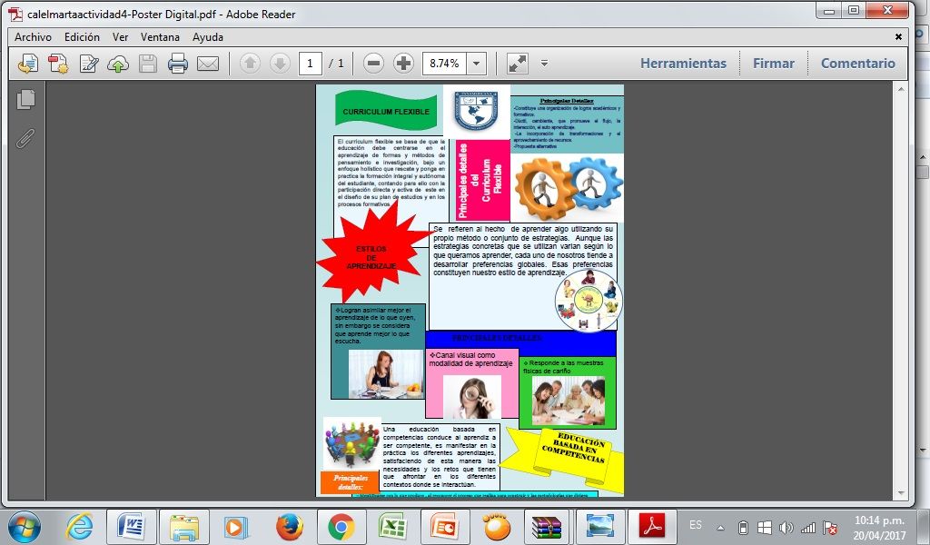Image resolution: width=930 pixels, height=545 pixels.
Task: Click the cloud upload icon
Action: click(118, 64)
